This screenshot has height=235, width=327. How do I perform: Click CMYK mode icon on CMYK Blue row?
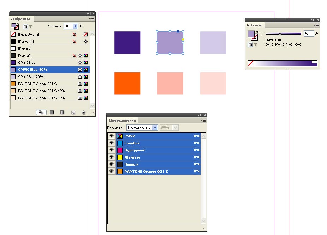click(x=86, y=62)
